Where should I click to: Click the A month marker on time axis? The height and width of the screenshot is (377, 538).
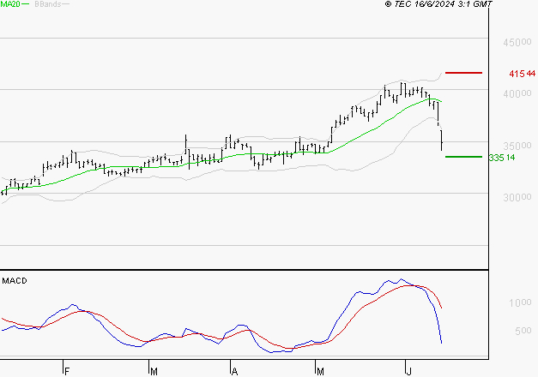click(235, 372)
